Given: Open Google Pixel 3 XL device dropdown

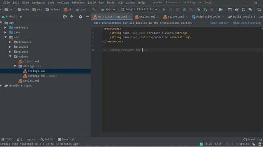Looking at the screenshot, I should pyautogui.click(x=139, y=9).
